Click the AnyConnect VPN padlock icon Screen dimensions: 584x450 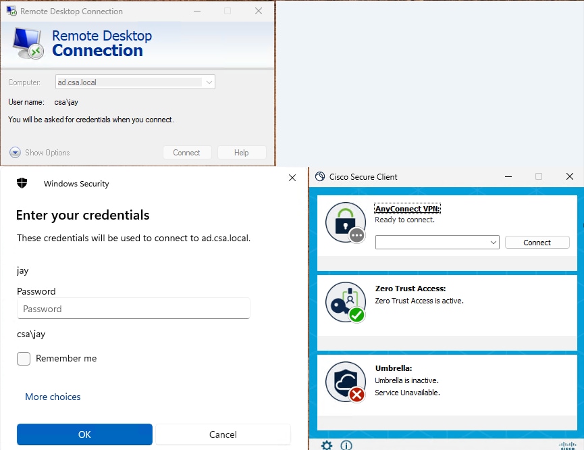pos(346,222)
